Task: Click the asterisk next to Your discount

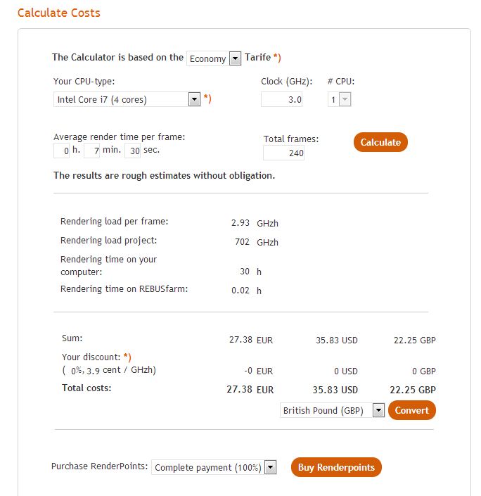Action: (x=127, y=357)
